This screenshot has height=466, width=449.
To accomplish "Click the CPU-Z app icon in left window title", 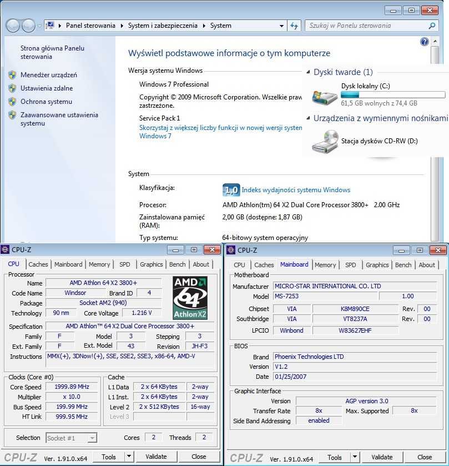I will point(5,249).
